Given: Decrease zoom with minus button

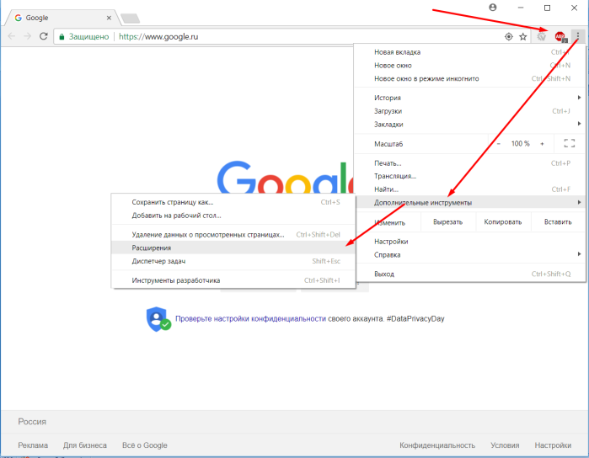Looking at the screenshot, I should click(499, 144).
